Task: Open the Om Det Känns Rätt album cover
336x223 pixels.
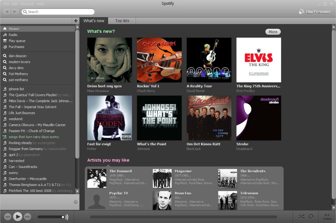Action: tap(209, 118)
